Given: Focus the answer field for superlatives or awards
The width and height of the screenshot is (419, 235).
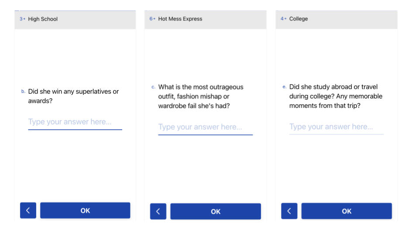Looking at the screenshot, I should 75,122.
